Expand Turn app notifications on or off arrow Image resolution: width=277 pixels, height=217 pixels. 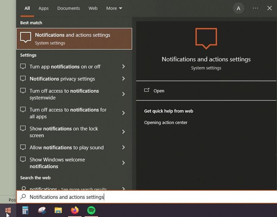[x=123, y=66]
